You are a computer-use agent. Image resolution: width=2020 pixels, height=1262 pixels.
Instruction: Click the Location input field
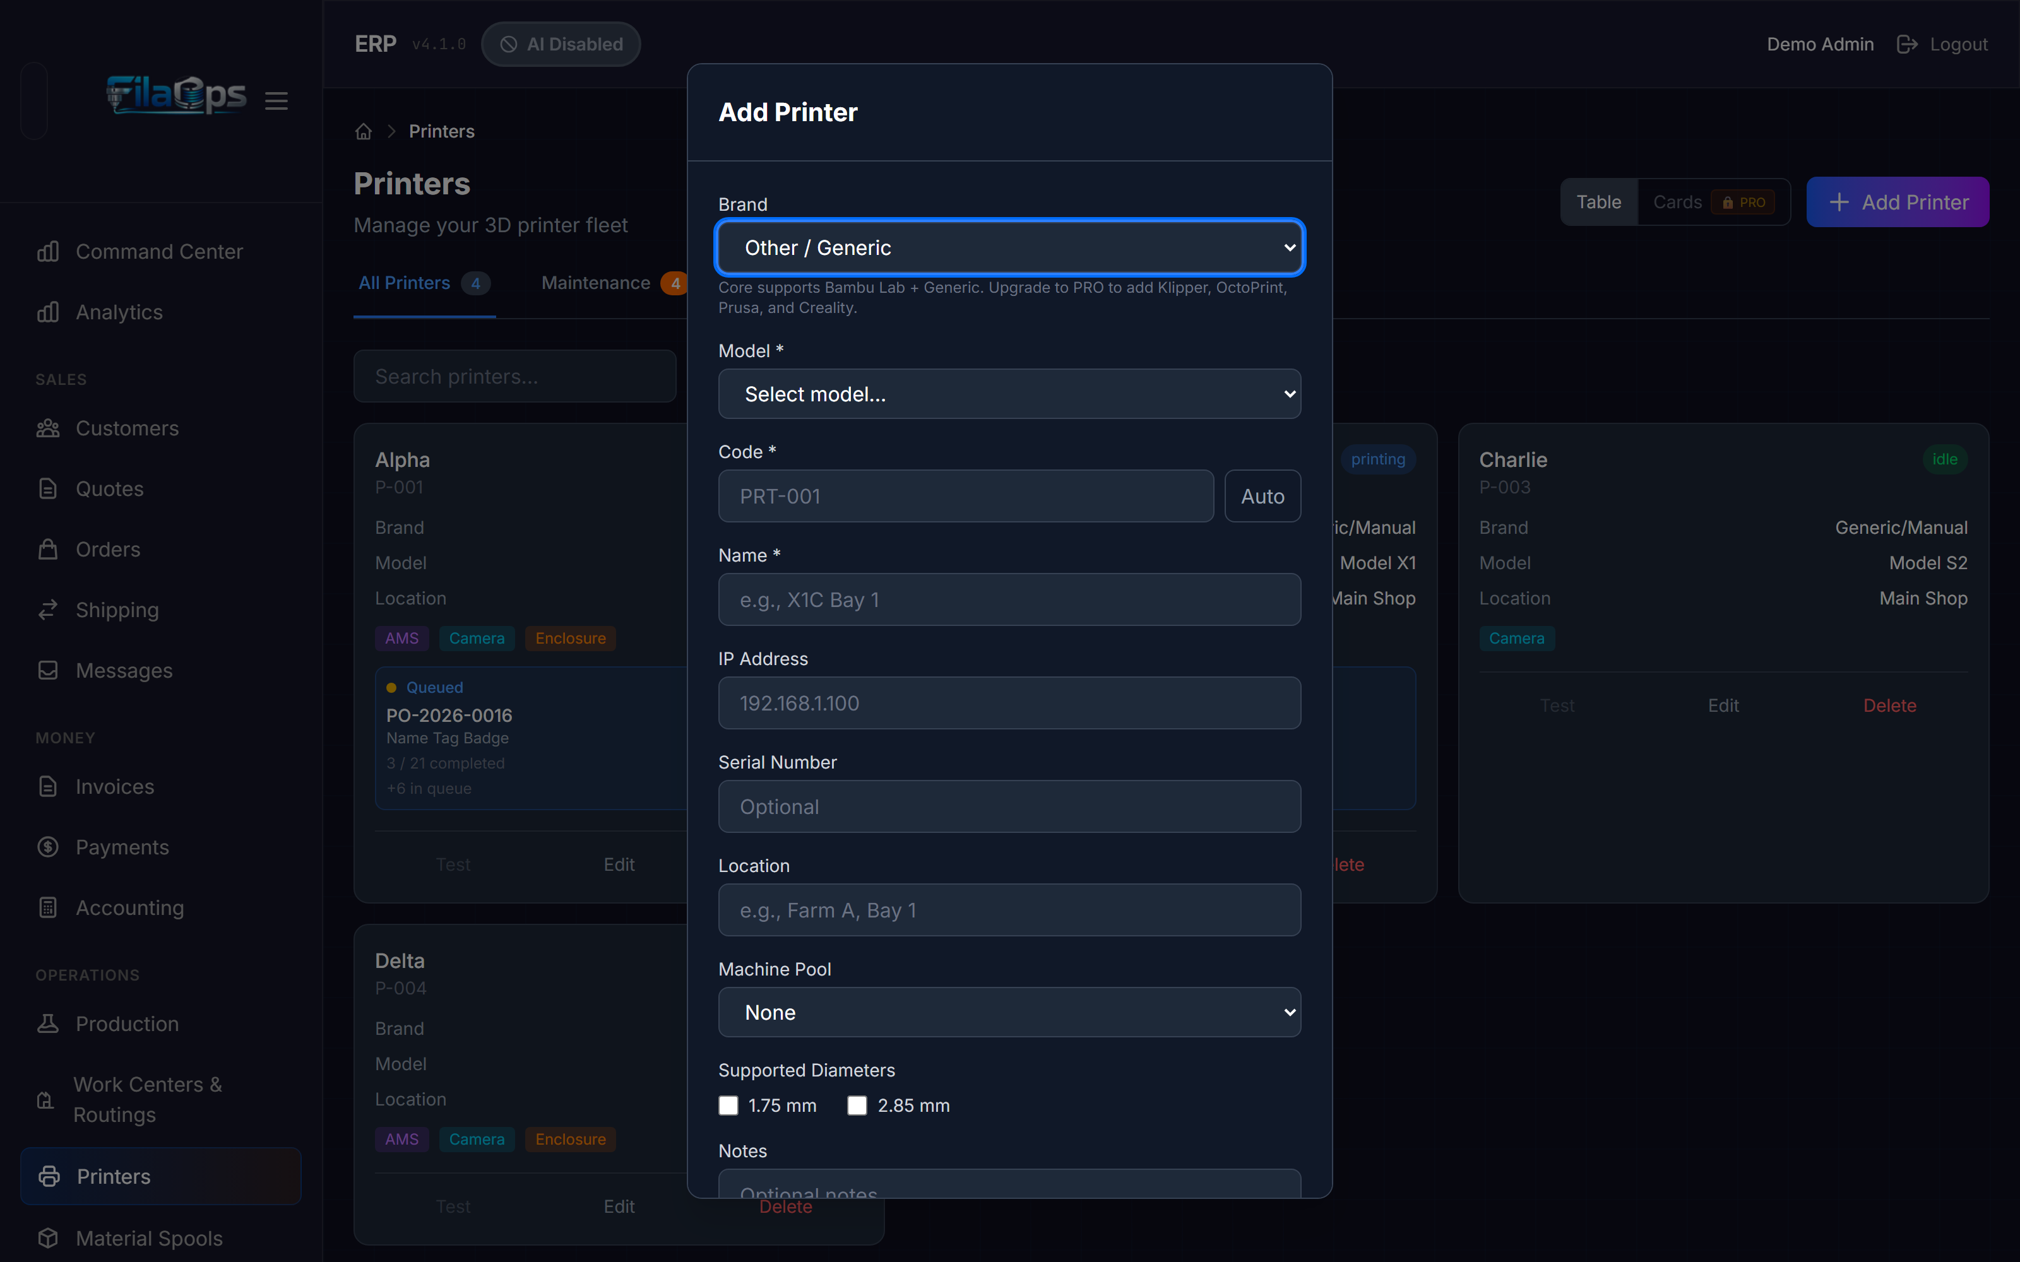pos(1009,910)
